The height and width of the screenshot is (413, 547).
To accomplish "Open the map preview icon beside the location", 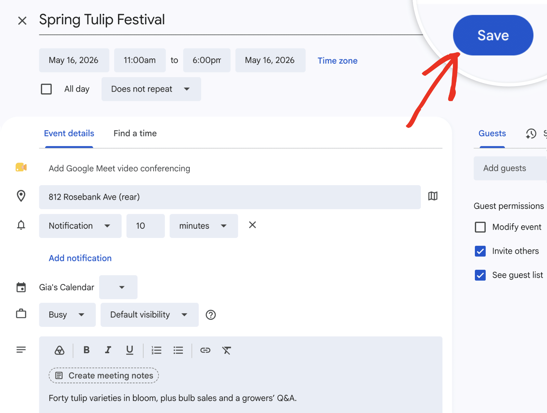I will tap(433, 196).
